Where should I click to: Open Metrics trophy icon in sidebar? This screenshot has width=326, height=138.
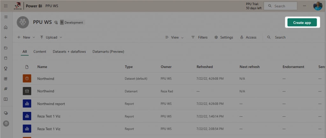point(6,69)
